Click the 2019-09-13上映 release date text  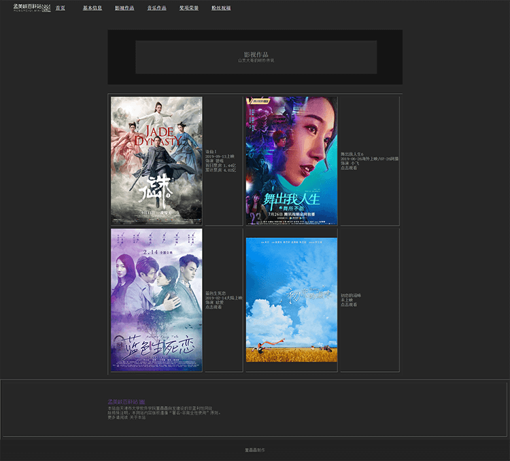(220, 156)
